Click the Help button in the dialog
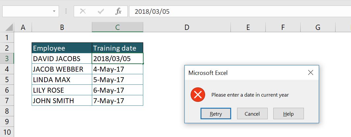The image size is (351, 137). click(288, 114)
